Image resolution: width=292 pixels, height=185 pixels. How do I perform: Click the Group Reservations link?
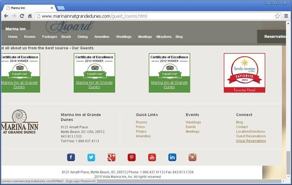click(251, 141)
